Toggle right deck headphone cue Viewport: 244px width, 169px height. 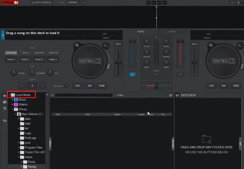coord(180,74)
